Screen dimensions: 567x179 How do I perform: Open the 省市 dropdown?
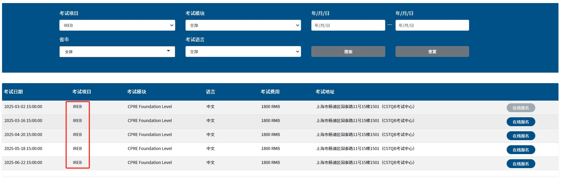tap(117, 51)
